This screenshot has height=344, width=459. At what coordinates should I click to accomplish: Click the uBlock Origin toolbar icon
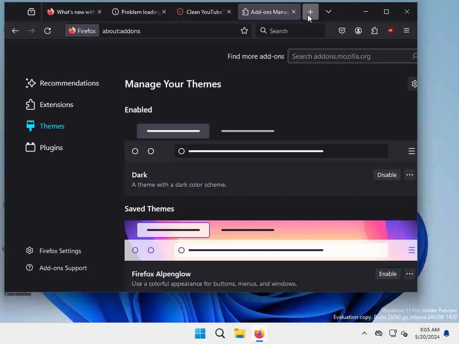(390, 30)
